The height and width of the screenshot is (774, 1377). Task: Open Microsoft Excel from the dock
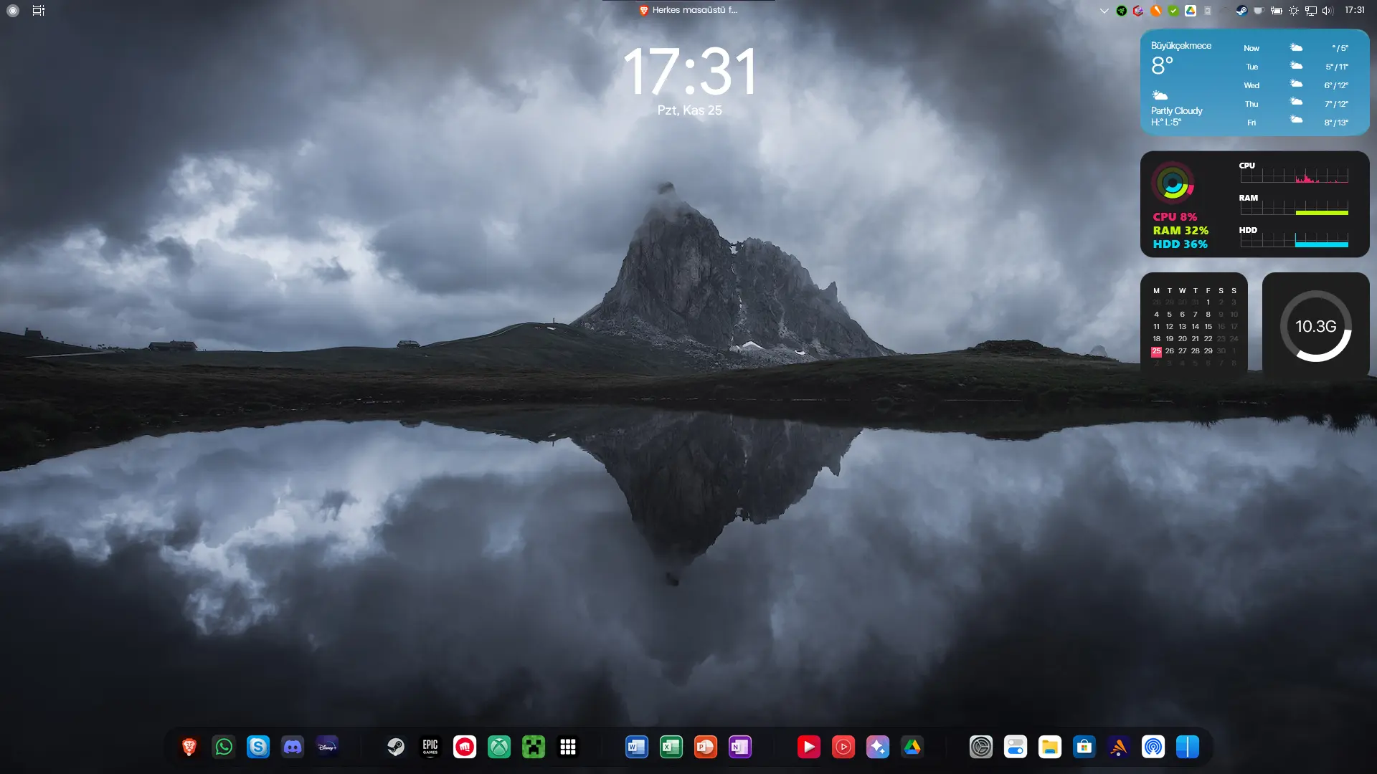671,747
